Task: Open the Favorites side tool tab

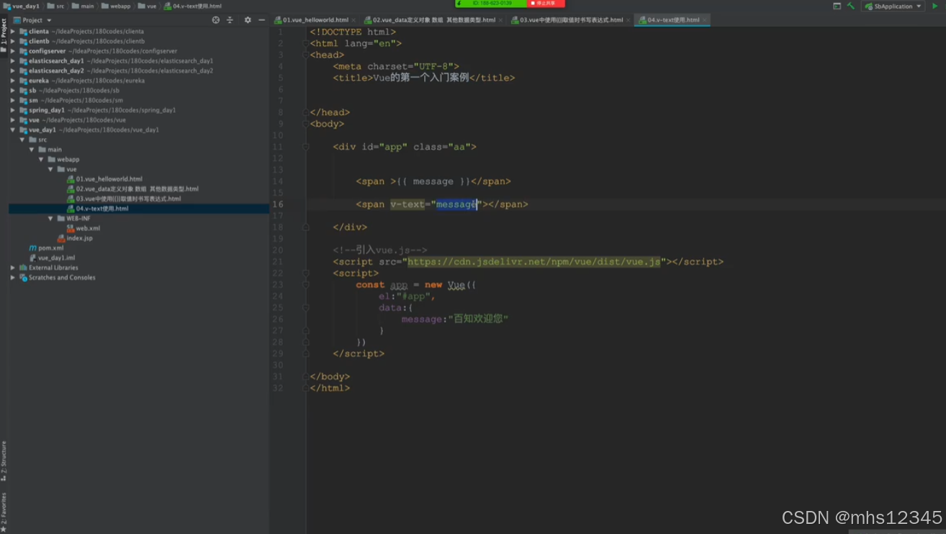Action: pos(4,512)
